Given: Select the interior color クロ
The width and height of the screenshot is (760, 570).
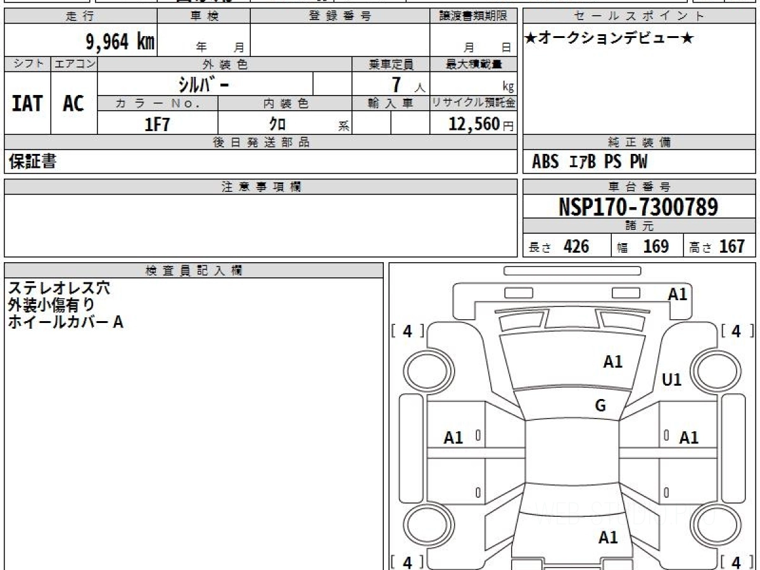Looking at the screenshot, I should point(277,124).
